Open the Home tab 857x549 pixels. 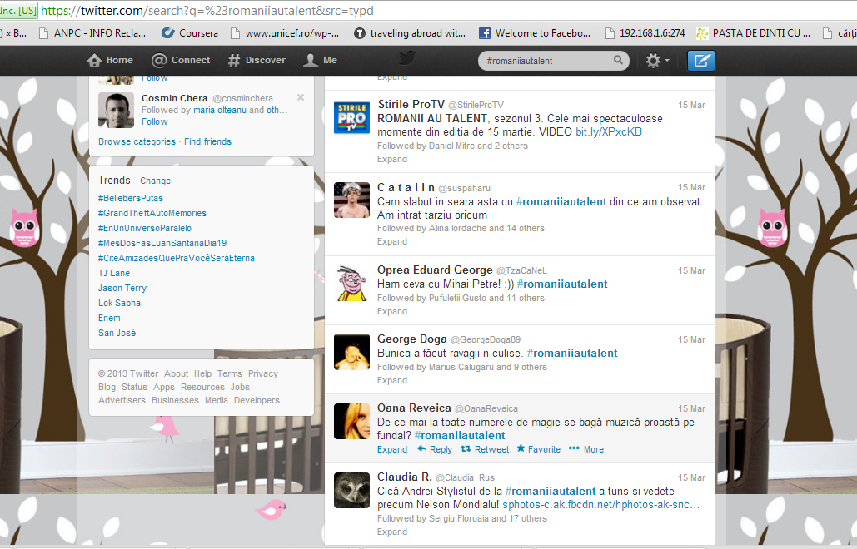pyautogui.click(x=110, y=61)
